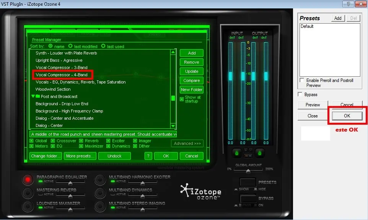Screen dimensions: 368x220
Task: Click the iZotope Ozone logo
Action: [x=201, y=192]
